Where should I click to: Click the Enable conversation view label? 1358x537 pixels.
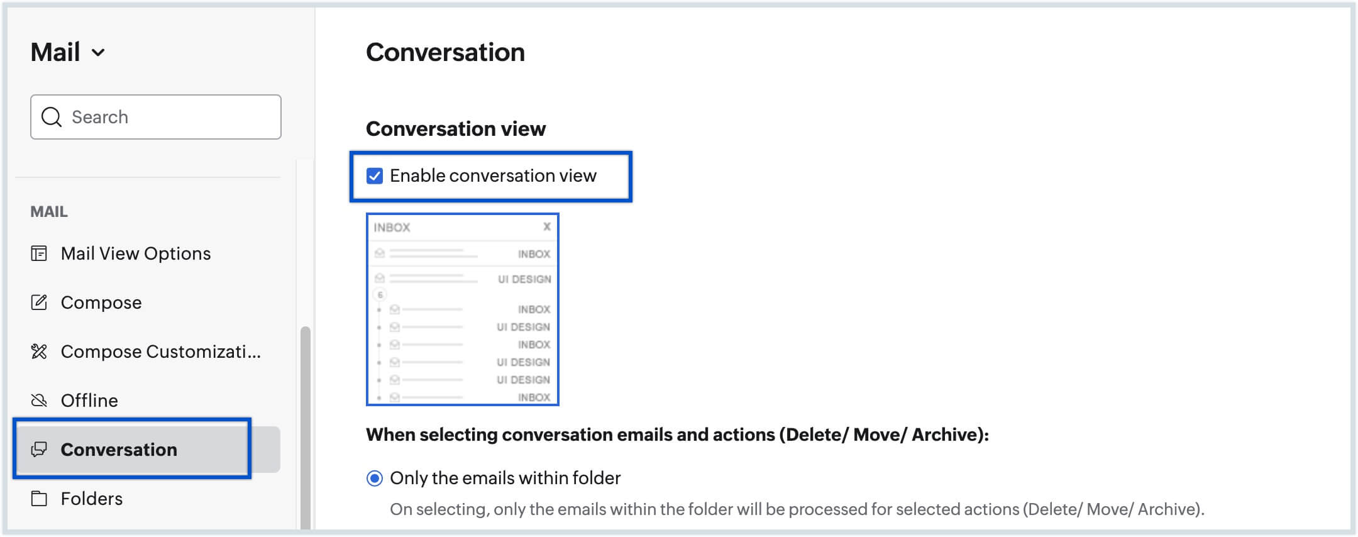tap(493, 176)
